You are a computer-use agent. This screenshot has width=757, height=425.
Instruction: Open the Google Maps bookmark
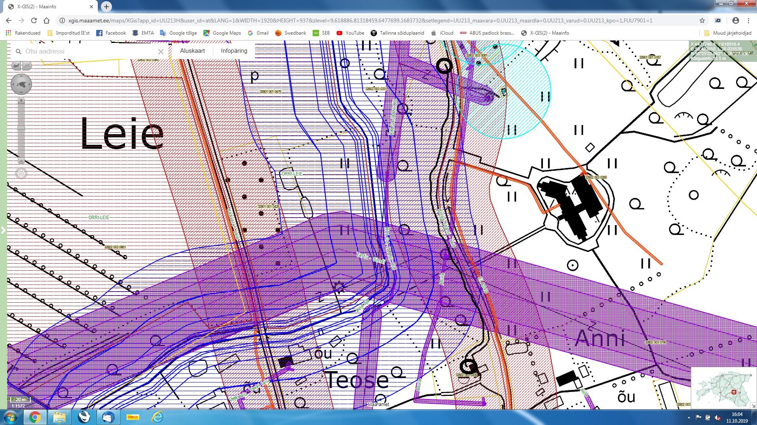point(222,33)
